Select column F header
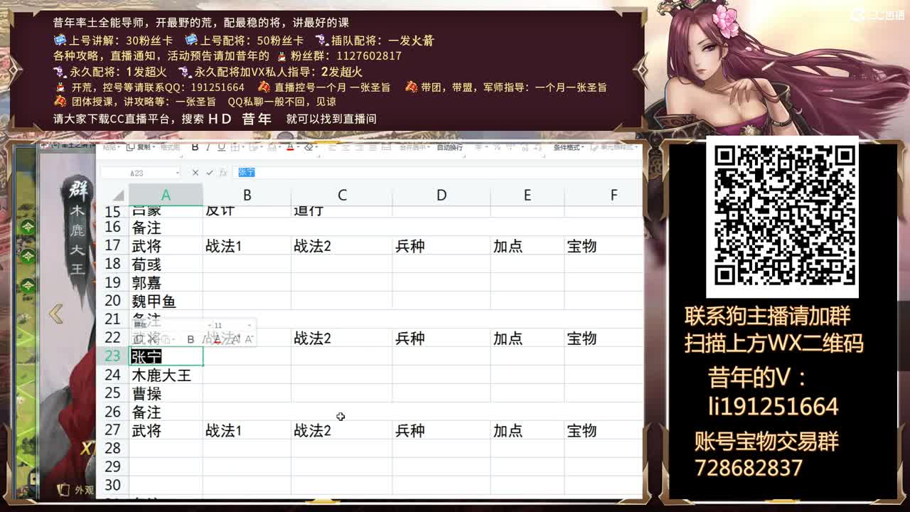This screenshot has height=512, width=910. tap(604, 195)
